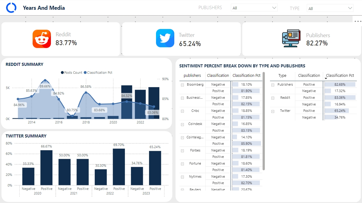Click Cointeleg... Positive 85.90% cell
The height and width of the screenshot is (203, 362).
point(246,144)
